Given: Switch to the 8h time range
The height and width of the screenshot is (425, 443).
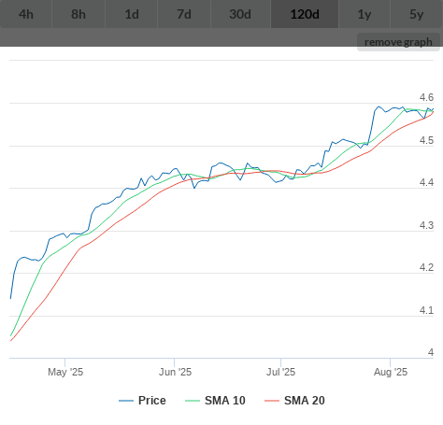Looking at the screenshot, I should point(79,14).
